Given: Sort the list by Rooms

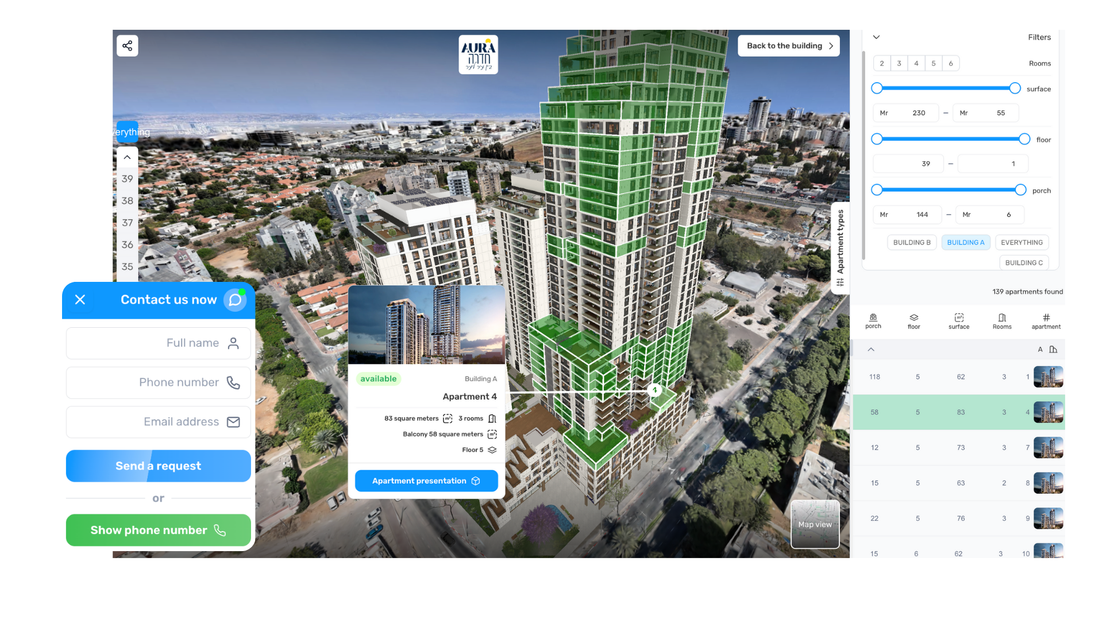Looking at the screenshot, I should (x=1002, y=320).
